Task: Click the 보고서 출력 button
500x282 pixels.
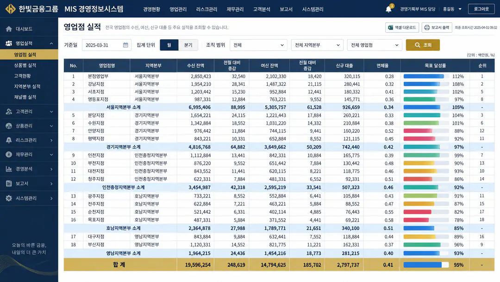Action: (437, 28)
